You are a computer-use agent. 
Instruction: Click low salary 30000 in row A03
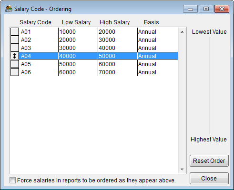pos(78,48)
